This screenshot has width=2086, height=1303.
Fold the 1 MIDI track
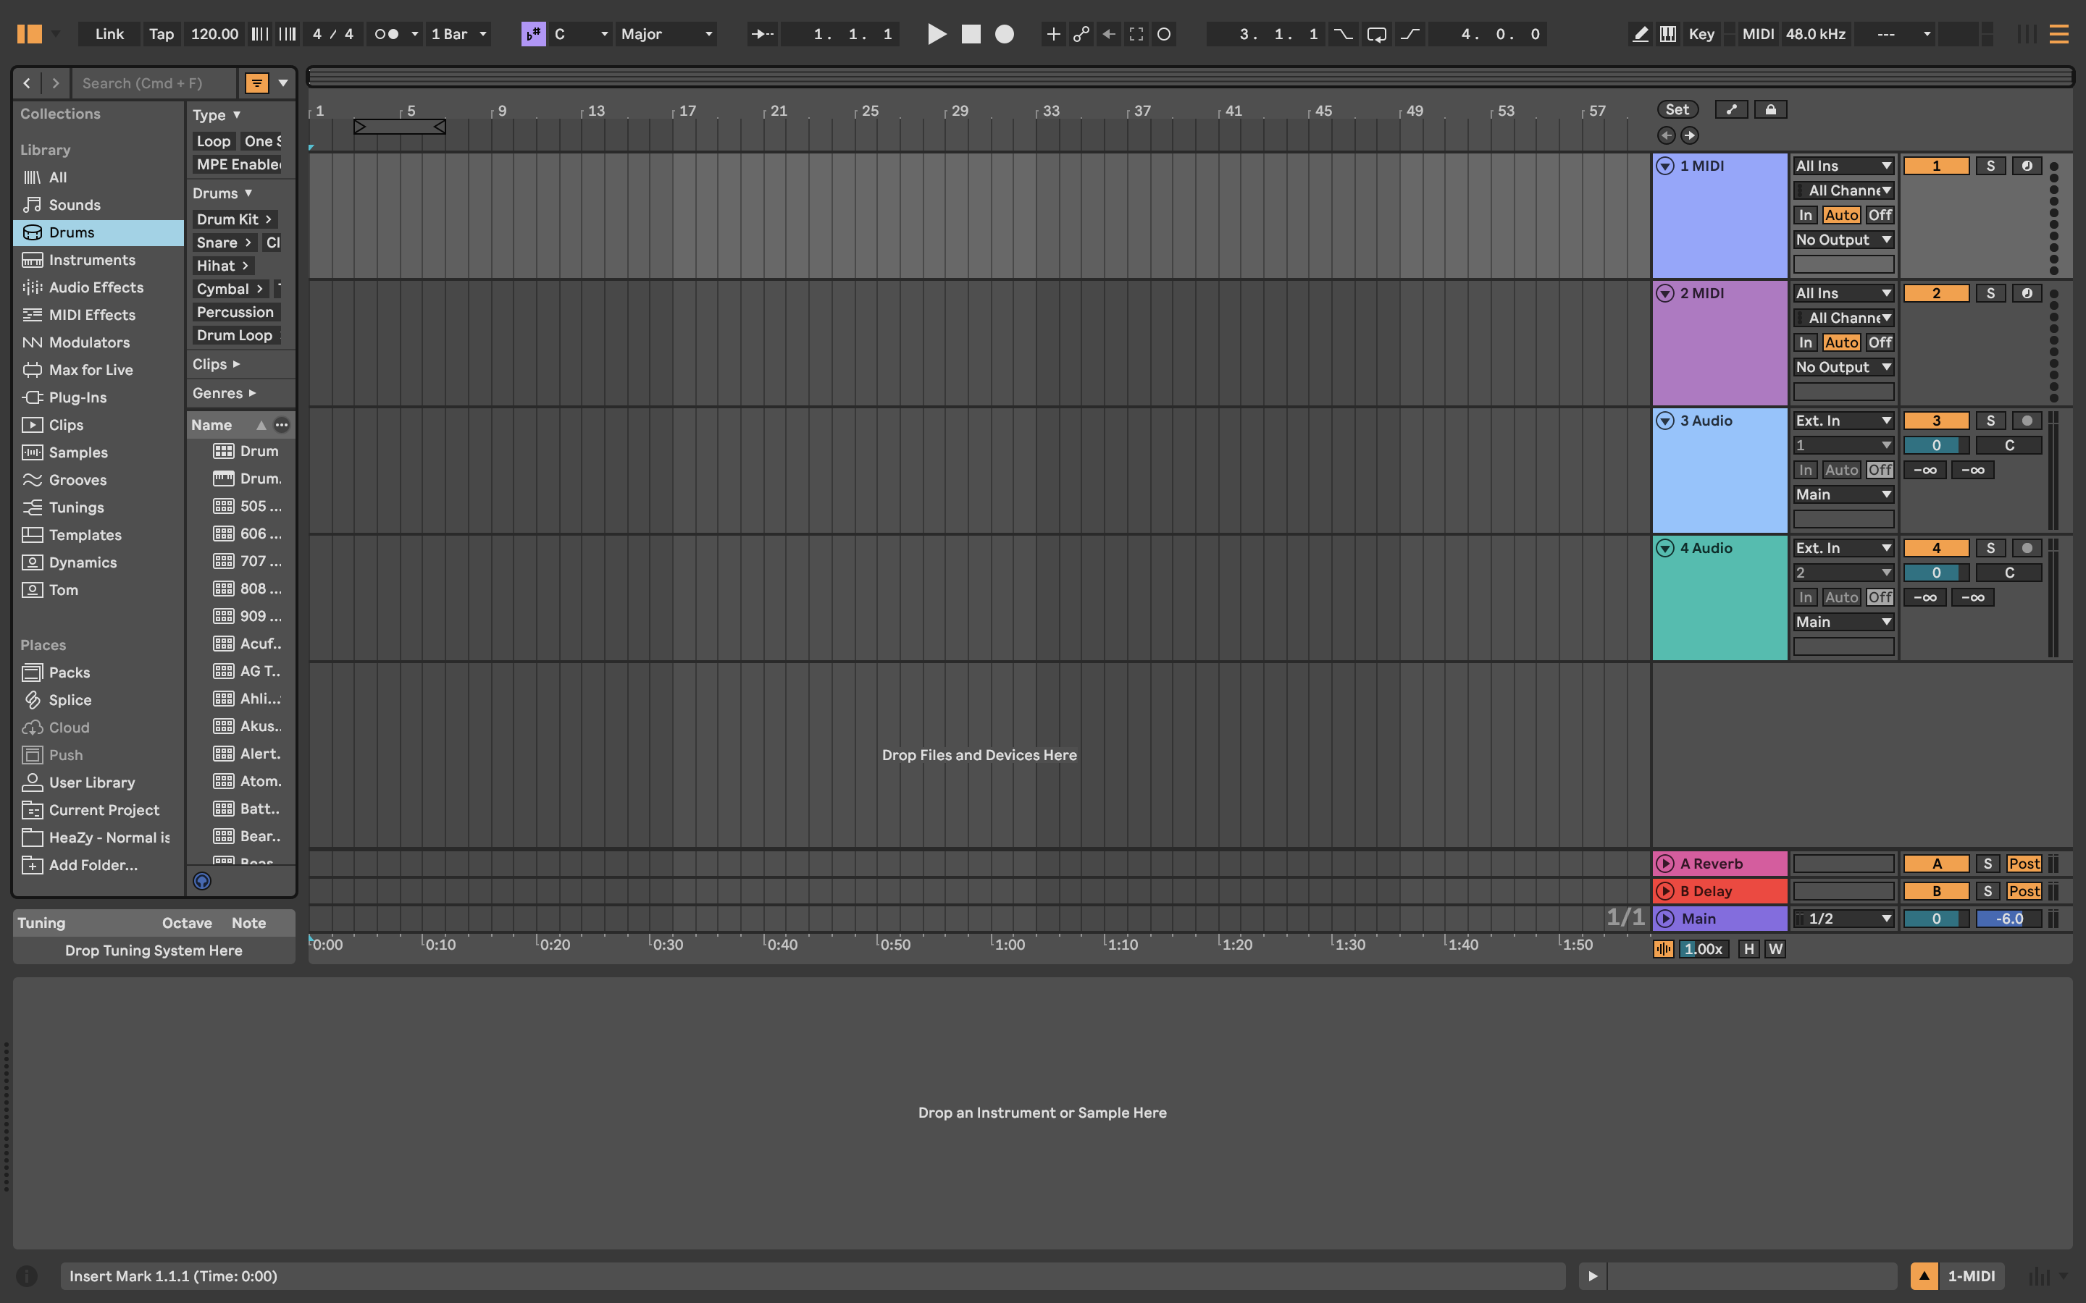coord(1665,166)
